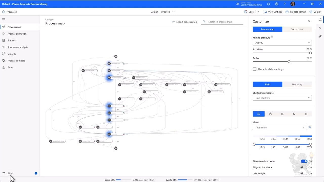Select the rework metric icon
Screen dimensions: 324x182
tap(282, 114)
